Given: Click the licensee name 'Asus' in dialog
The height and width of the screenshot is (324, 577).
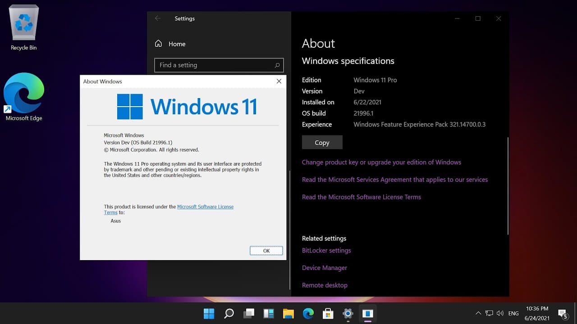Looking at the screenshot, I should click(x=116, y=221).
